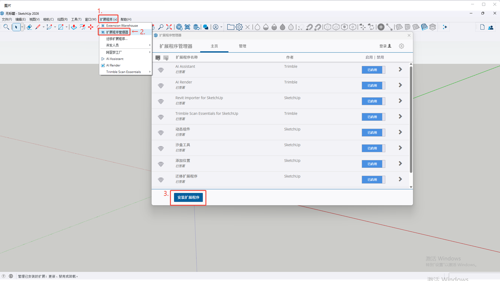The width and height of the screenshot is (500, 281).
Task: Toggle the 沙盒工具 enabled switch
Action: click(373, 148)
